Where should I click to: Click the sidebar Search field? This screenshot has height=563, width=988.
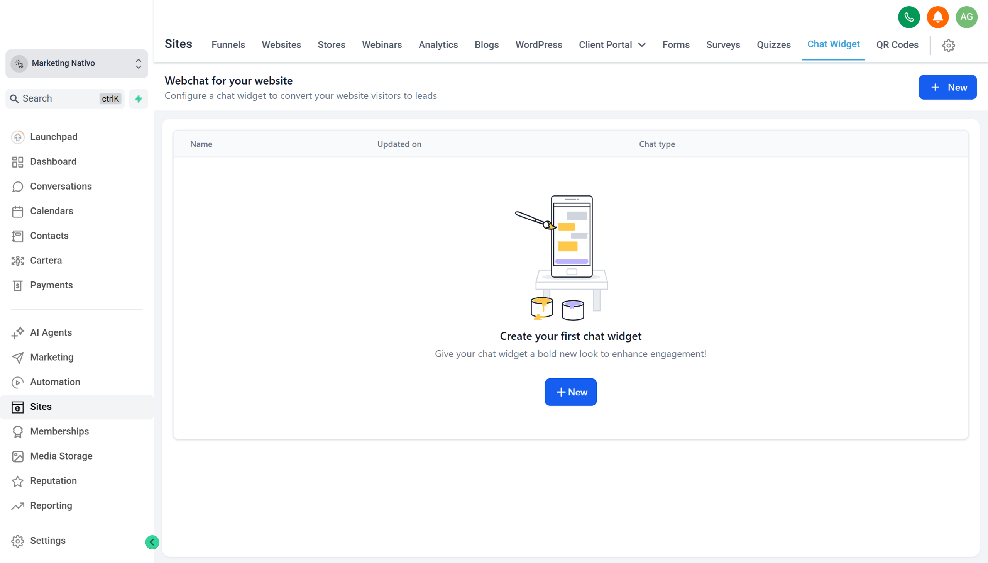pyautogui.click(x=65, y=98)
